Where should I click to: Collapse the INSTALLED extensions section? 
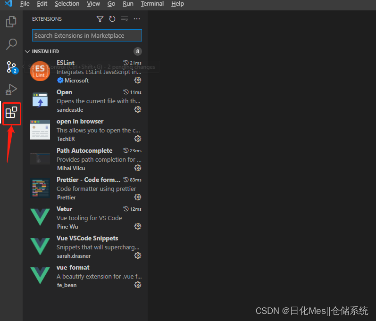[x=27, y=51]
